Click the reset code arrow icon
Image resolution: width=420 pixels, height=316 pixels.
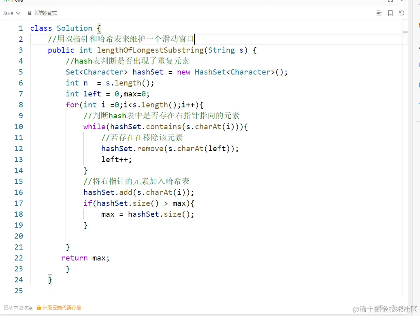pyautogui.click(x=401, y=13)
